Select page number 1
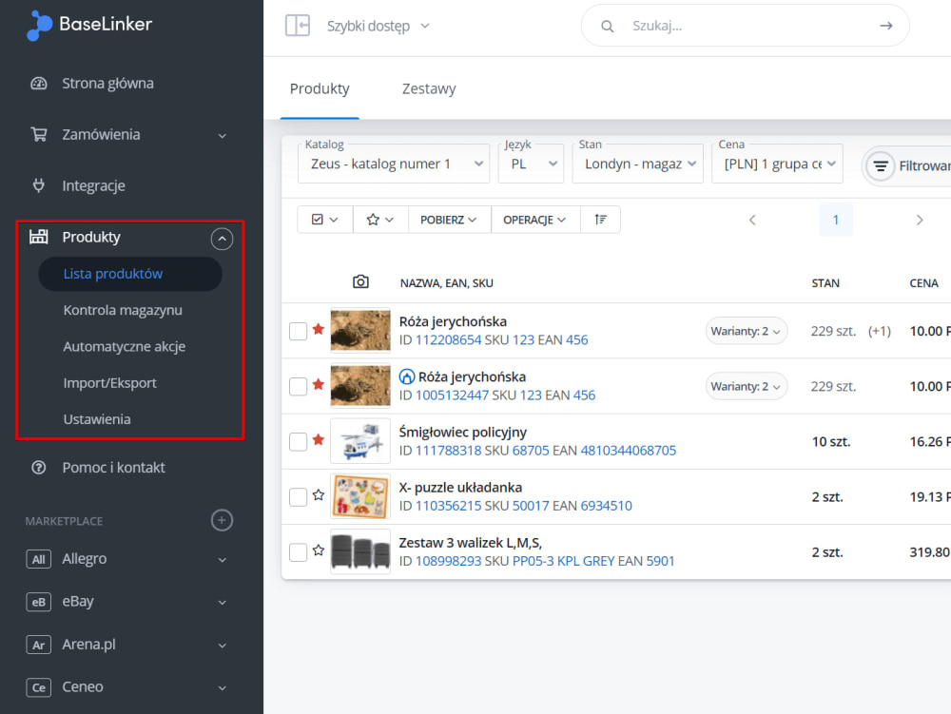 836,220
